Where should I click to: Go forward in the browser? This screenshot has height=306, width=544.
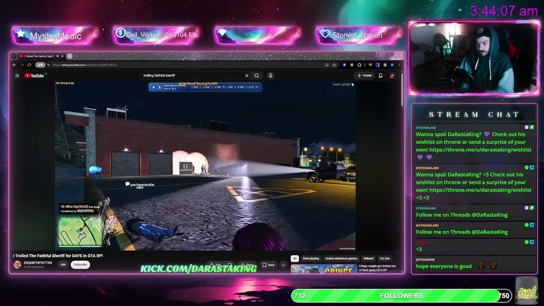(x=22, y=65)
